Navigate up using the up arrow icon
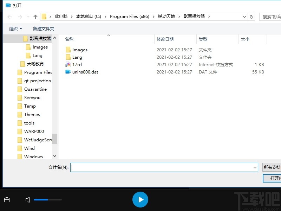 [x=35, y=16]
